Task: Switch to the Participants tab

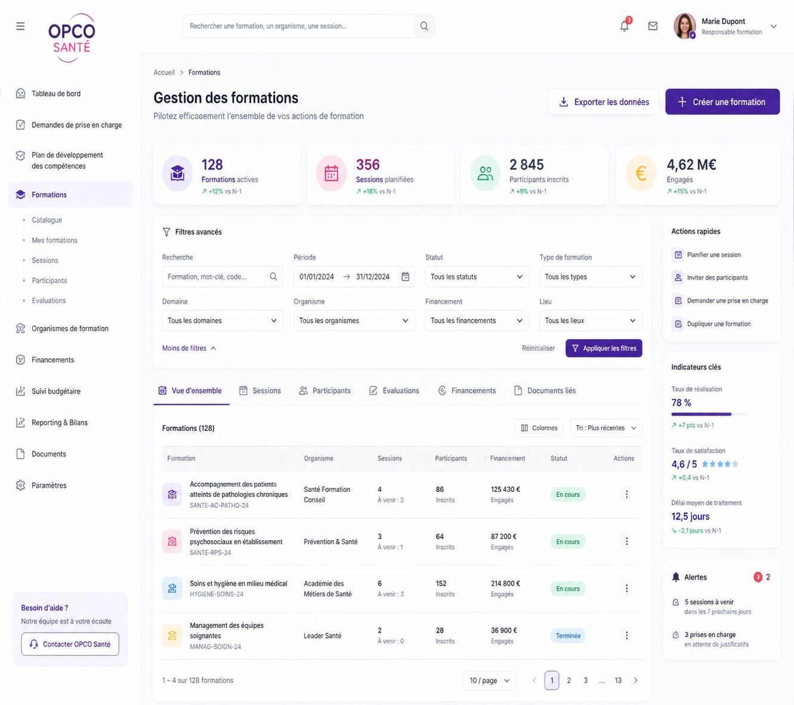Action: [x=325, y=391]
